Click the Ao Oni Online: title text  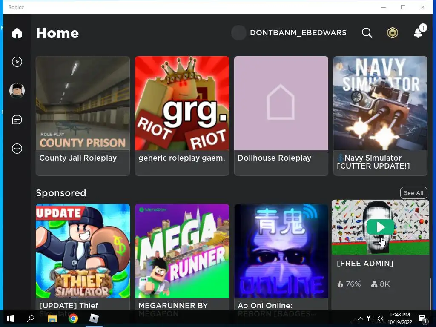tap(265, 306)
